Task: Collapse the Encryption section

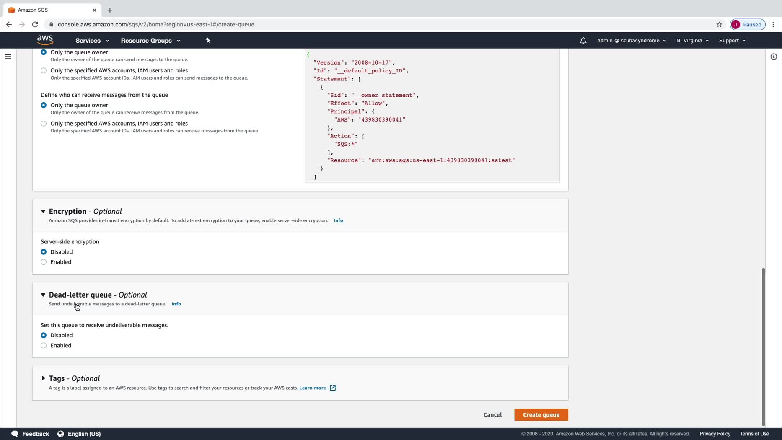Action: click(x=43, y=212)
